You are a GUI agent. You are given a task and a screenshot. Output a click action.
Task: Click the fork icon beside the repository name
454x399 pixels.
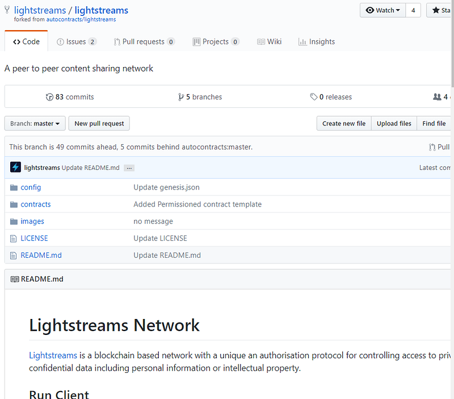point(7,10)
